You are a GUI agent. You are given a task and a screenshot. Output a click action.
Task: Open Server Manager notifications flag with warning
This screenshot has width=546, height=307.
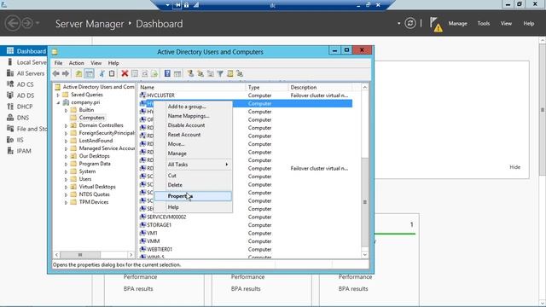click(436, 25)
